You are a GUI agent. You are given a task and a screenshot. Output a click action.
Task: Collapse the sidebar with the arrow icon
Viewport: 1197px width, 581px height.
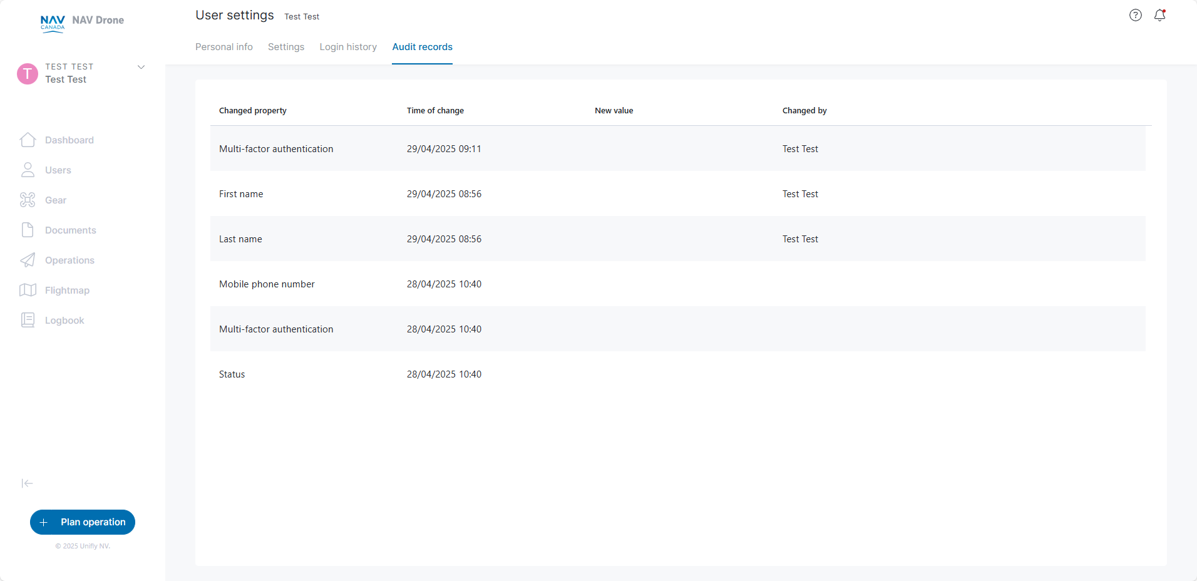(27, 483)
